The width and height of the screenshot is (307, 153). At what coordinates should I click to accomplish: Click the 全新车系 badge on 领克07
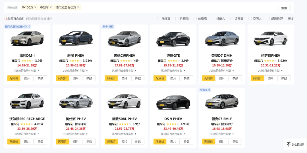pyautogui.click(x=205, y=90)
